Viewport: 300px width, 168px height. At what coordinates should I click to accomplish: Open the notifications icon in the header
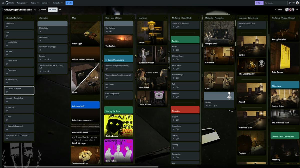pos(290,3)
